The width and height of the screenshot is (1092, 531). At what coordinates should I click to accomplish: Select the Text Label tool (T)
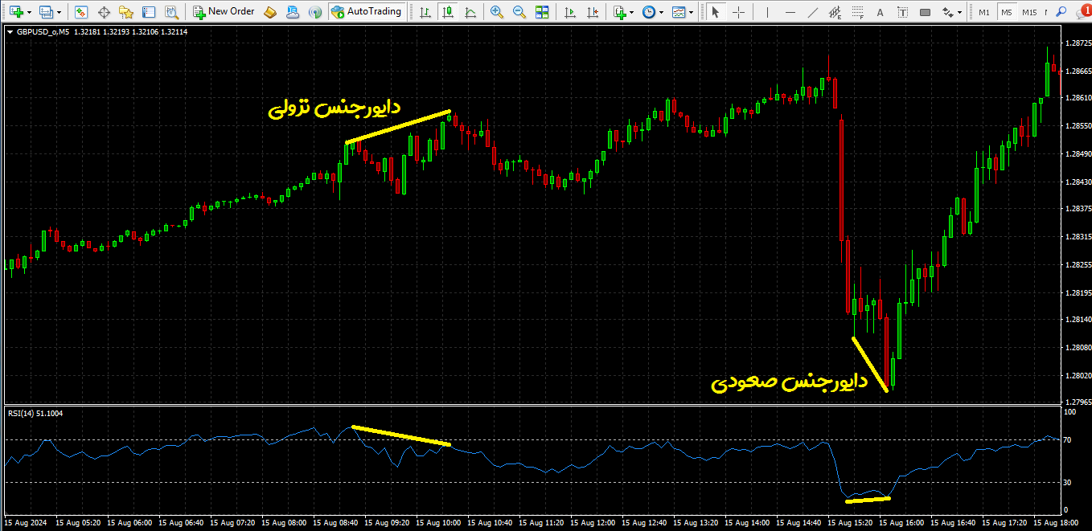902,12
